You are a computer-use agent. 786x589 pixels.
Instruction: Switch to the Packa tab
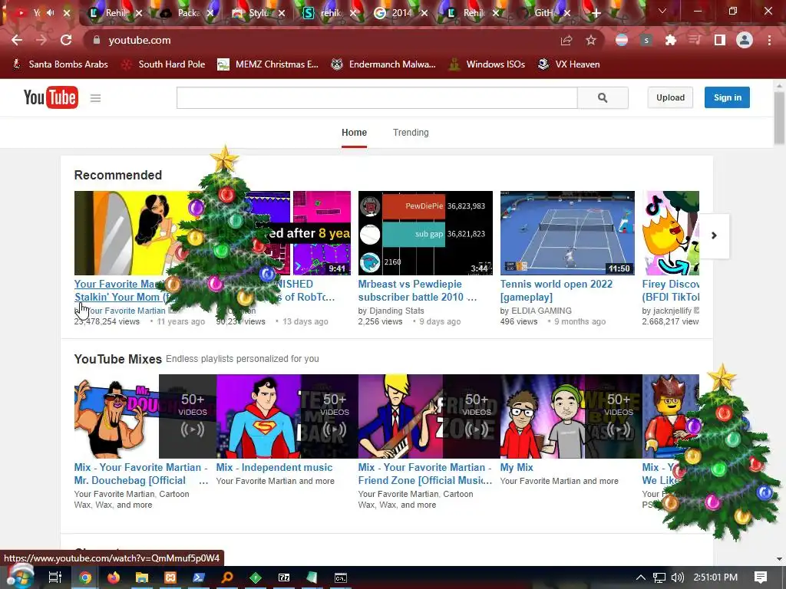(x=189, y=13)
